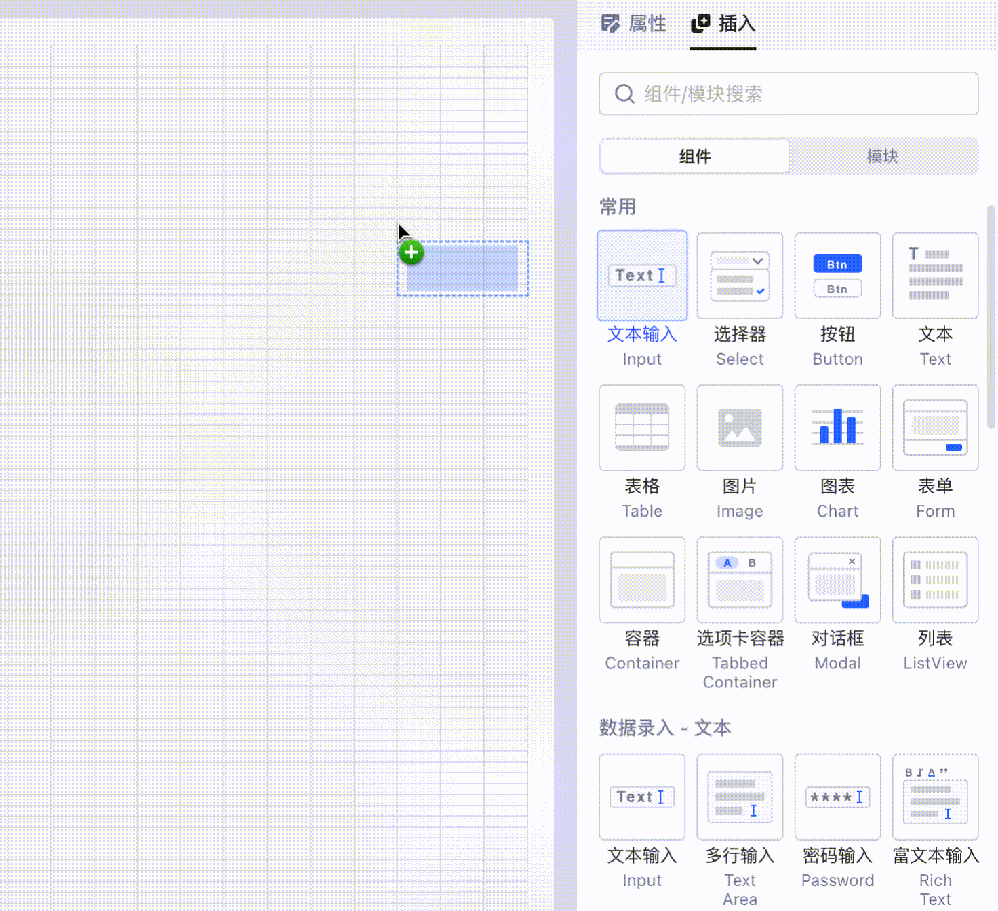Select the 选择器 Select component icon

(740, 276)
